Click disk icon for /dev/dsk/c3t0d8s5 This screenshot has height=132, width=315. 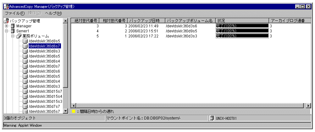(25, 41)
